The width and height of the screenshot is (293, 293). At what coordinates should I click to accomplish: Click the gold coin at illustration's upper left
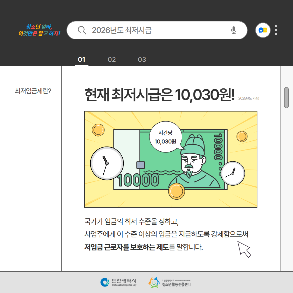(98, 130)
